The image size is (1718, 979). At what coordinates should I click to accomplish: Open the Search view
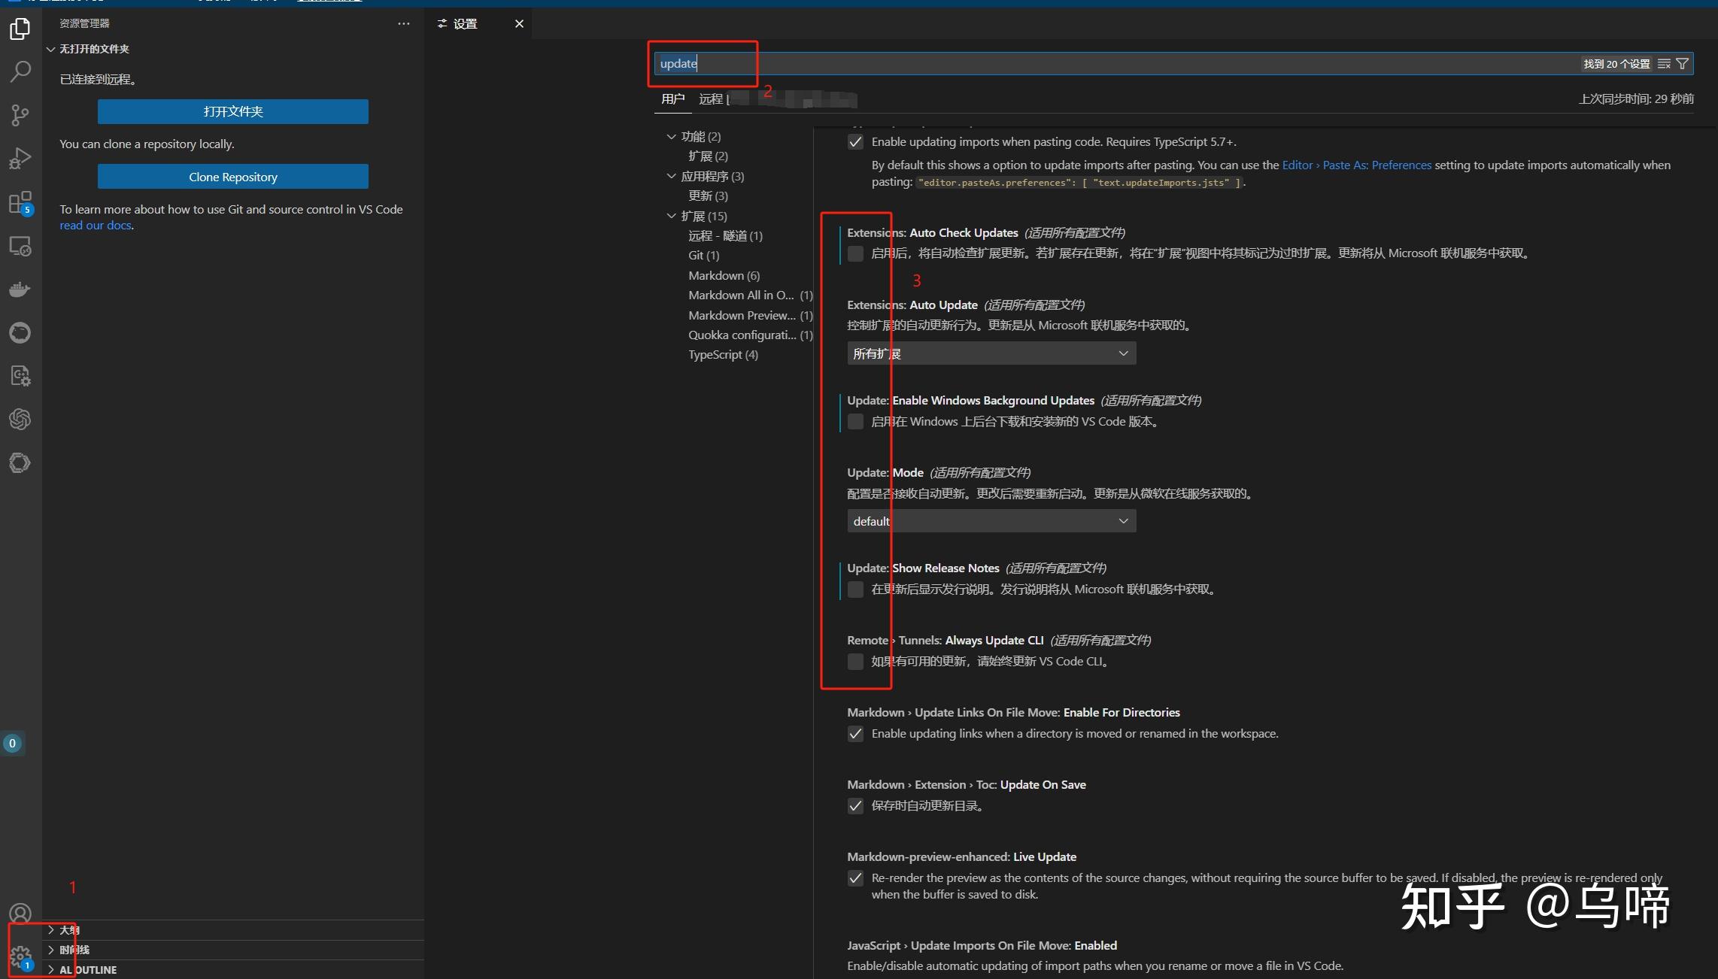[x=20, y=71]
